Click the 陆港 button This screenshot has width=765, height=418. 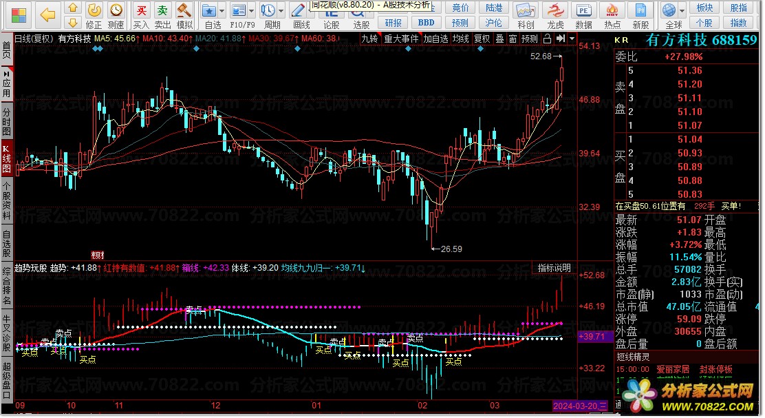click(494, 8)
